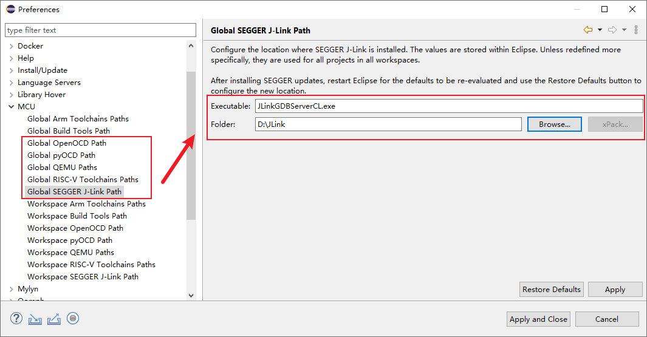Screen dimensions: 647x337
Task: Select Global RISC-V Toolchains Paths
Action: pos(83,180)
